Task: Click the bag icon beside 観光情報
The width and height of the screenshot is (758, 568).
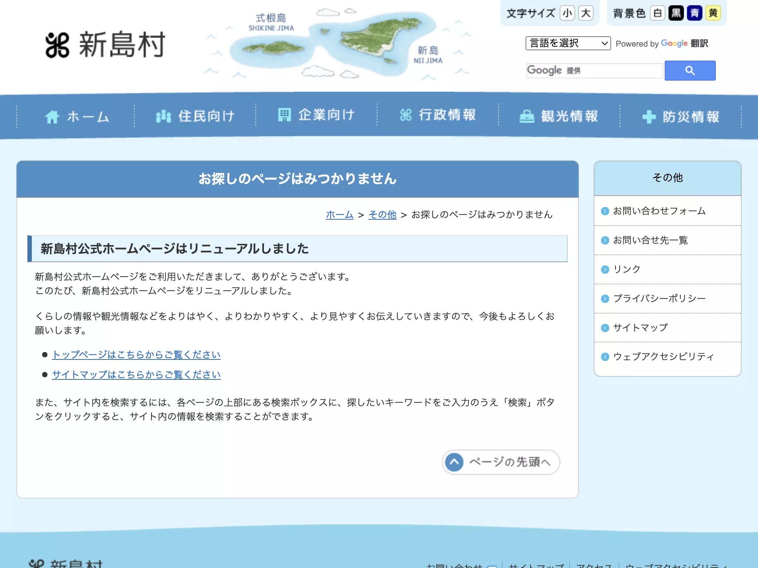Action: 527,116
